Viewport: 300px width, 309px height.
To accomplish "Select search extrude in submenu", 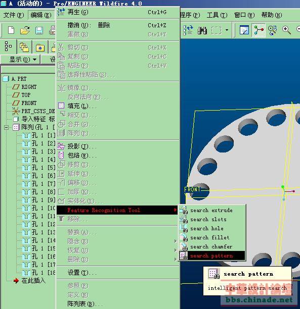I will [x=211, y=210].
